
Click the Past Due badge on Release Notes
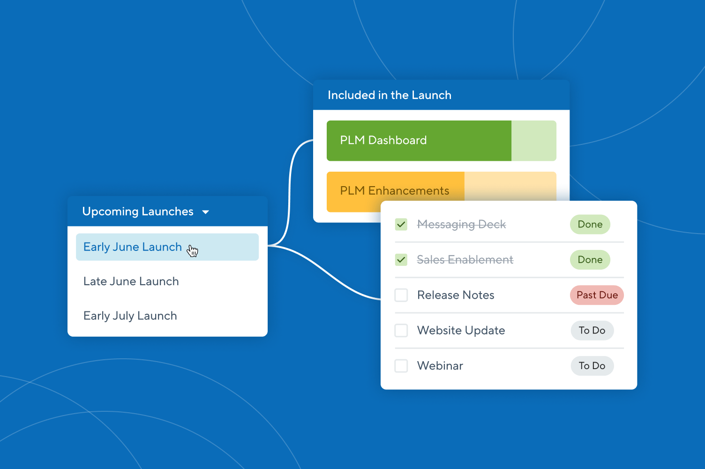point(597,295)
